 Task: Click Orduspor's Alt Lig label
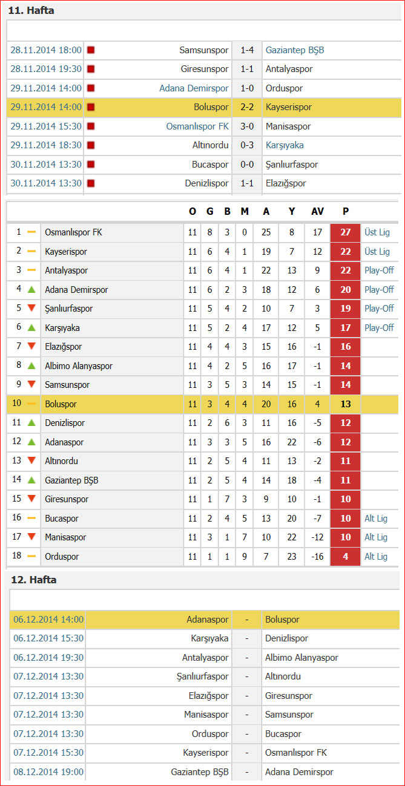tap(376, 557)
